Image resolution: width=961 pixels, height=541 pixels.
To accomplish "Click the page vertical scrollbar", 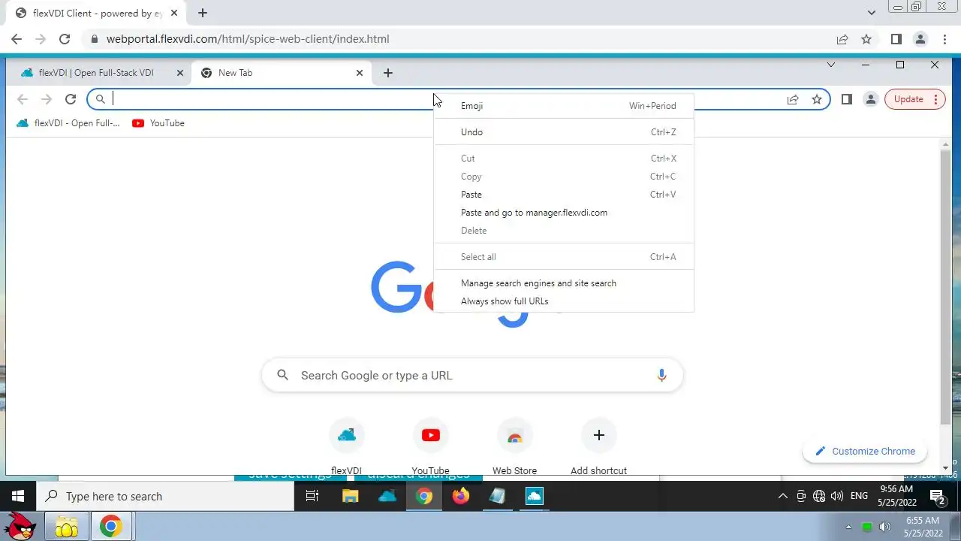I will [x=946, y=286].
